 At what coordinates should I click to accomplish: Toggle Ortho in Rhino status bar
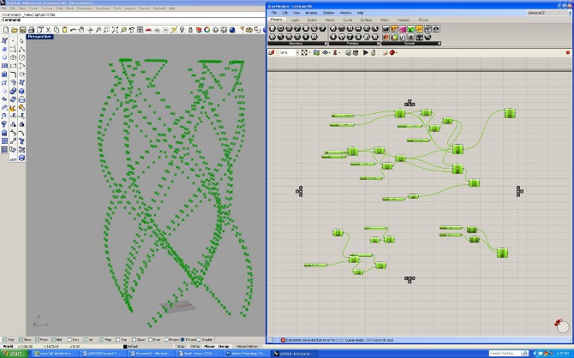(195, 347)
